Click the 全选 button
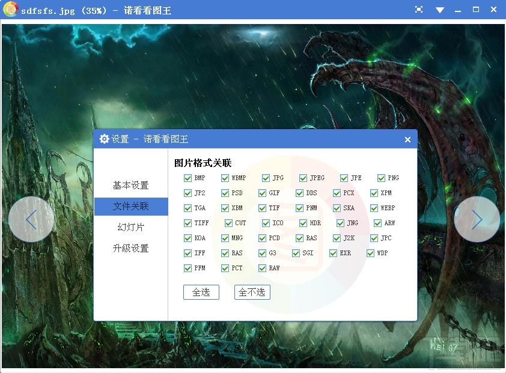Image resolution: width=506 pixels, height=373 pixels. 201,292
